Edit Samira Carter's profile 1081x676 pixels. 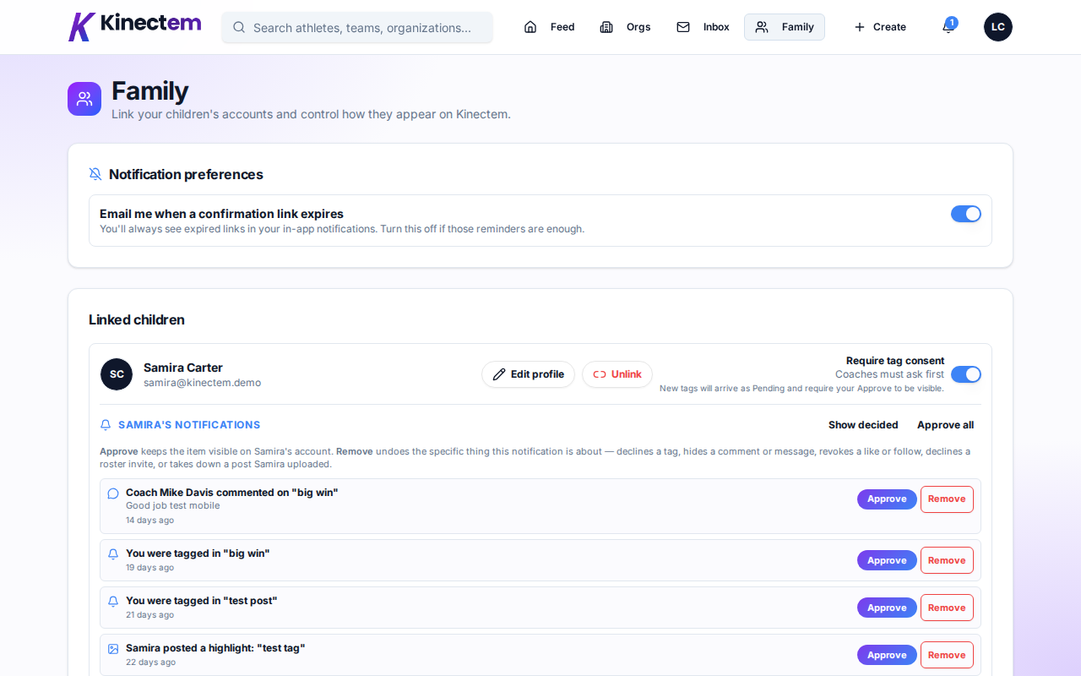(528, 374)
